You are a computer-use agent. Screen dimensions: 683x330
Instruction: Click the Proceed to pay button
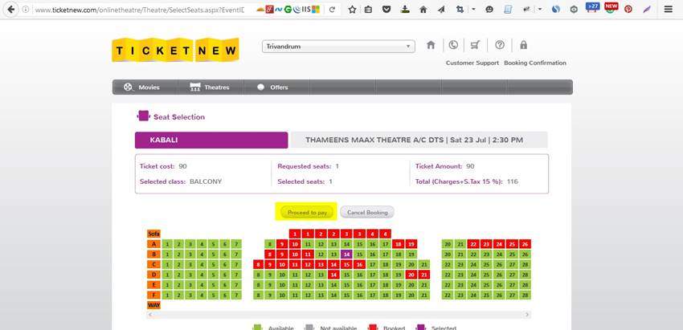(x=307, y=213)
